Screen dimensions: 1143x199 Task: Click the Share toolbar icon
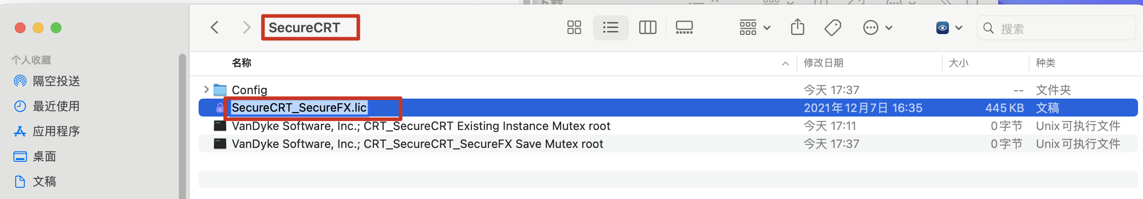(x=797, y=28)
